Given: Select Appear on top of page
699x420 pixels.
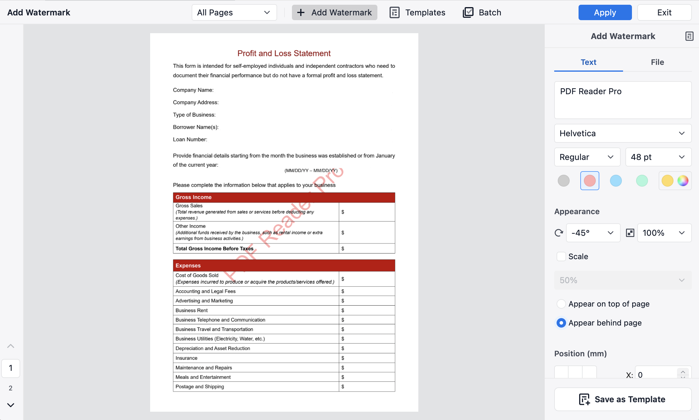Looking at the screenshot, I should [561, 304].
